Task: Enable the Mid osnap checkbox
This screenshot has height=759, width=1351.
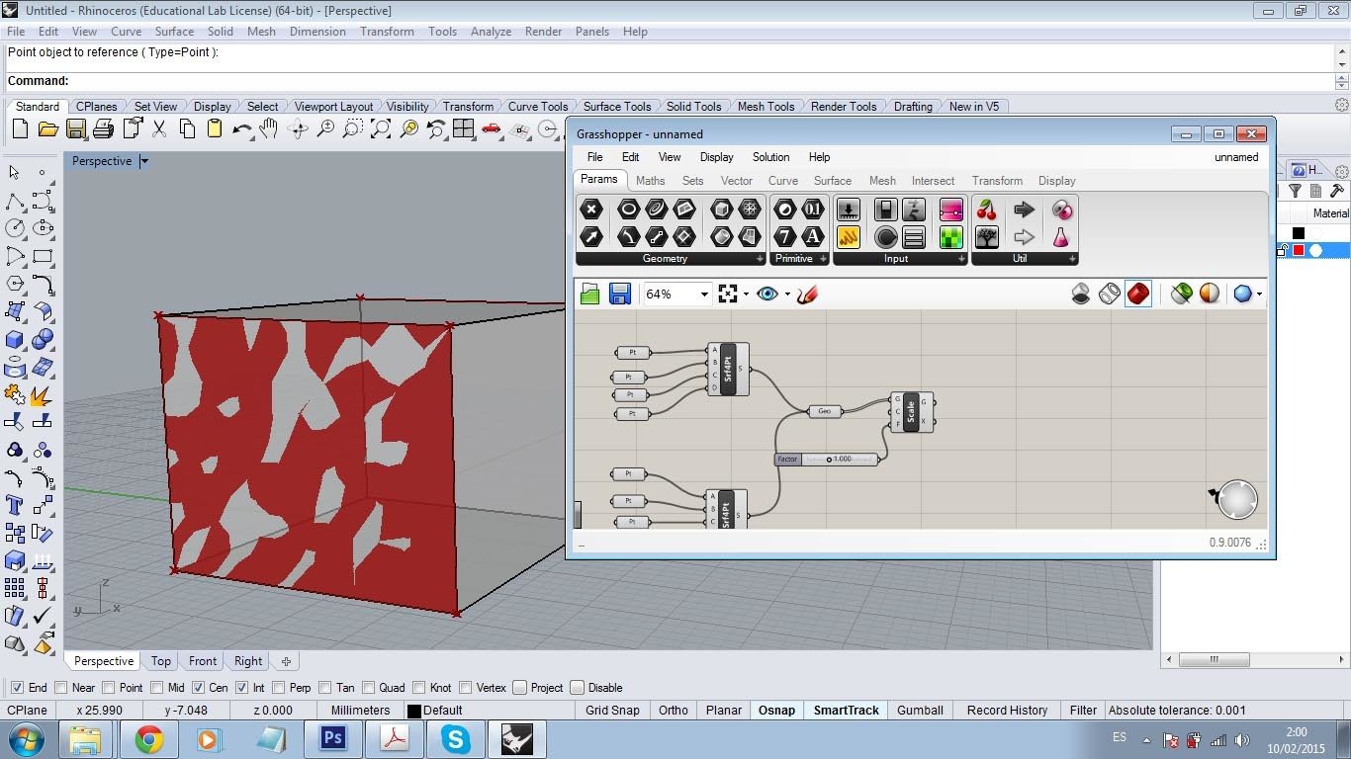Action: (157, 688)
